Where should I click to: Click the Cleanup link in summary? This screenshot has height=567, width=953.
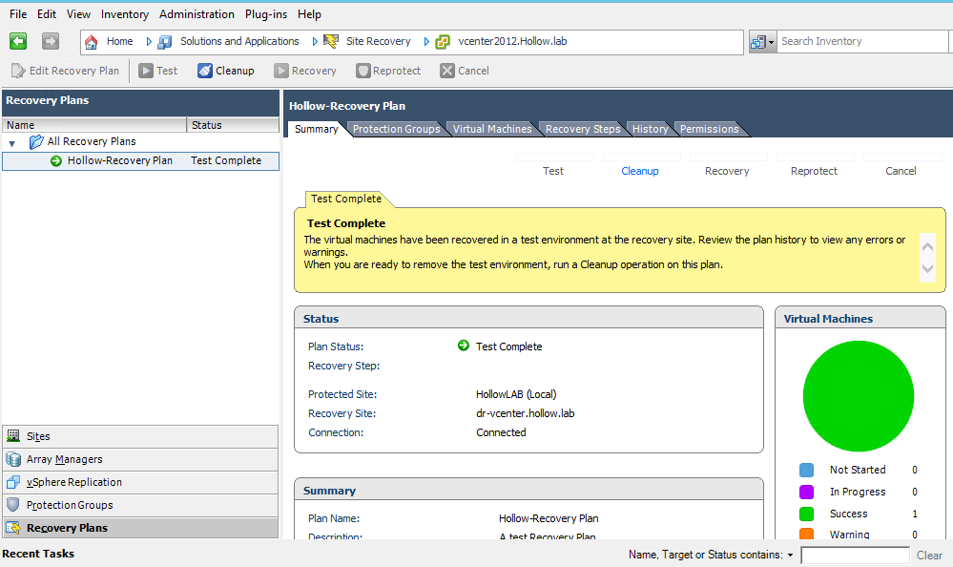click(x=639, y=171)
